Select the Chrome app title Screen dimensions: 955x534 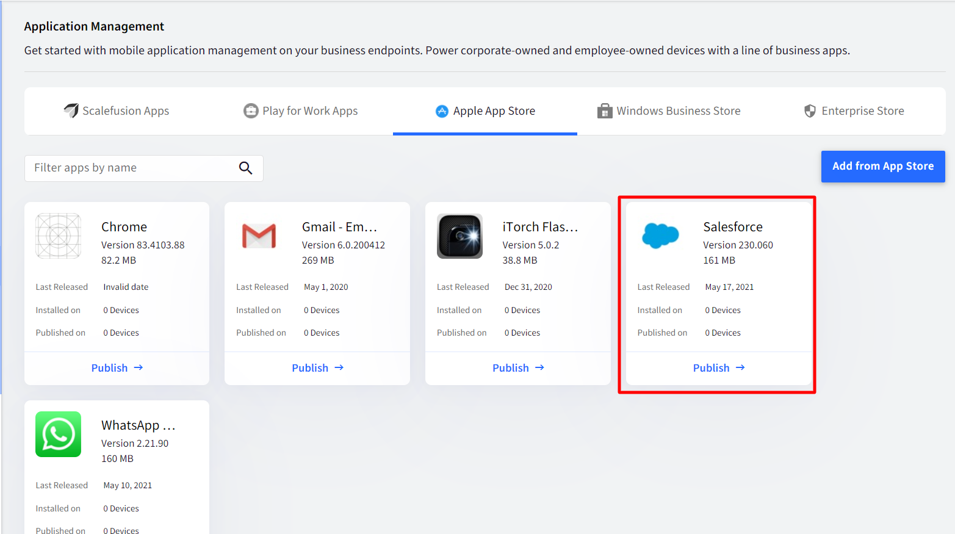[x=124, y=227]
